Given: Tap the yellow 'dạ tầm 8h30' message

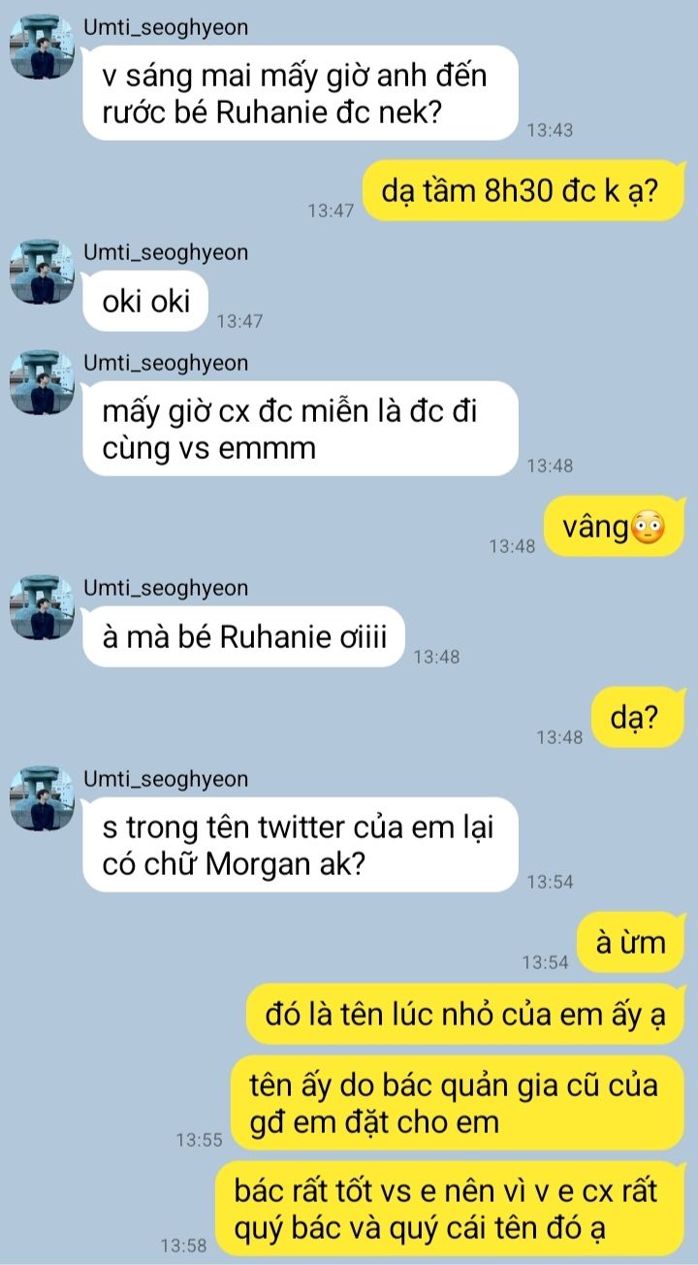Looking at the screenshot, I should point(524,191).
